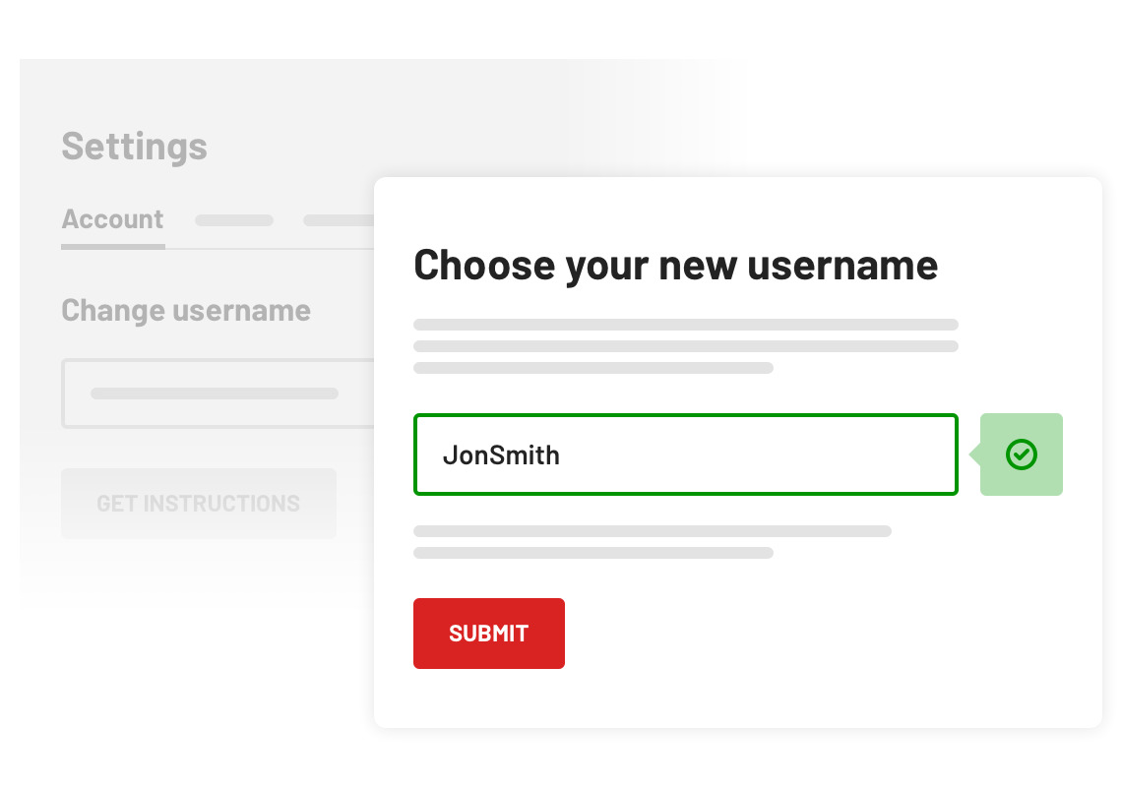The height and width of the screenshot is (787, 1122).
Task: Click empty space in dialog right of SUBMIT
Action: click(x=823, y=634)
